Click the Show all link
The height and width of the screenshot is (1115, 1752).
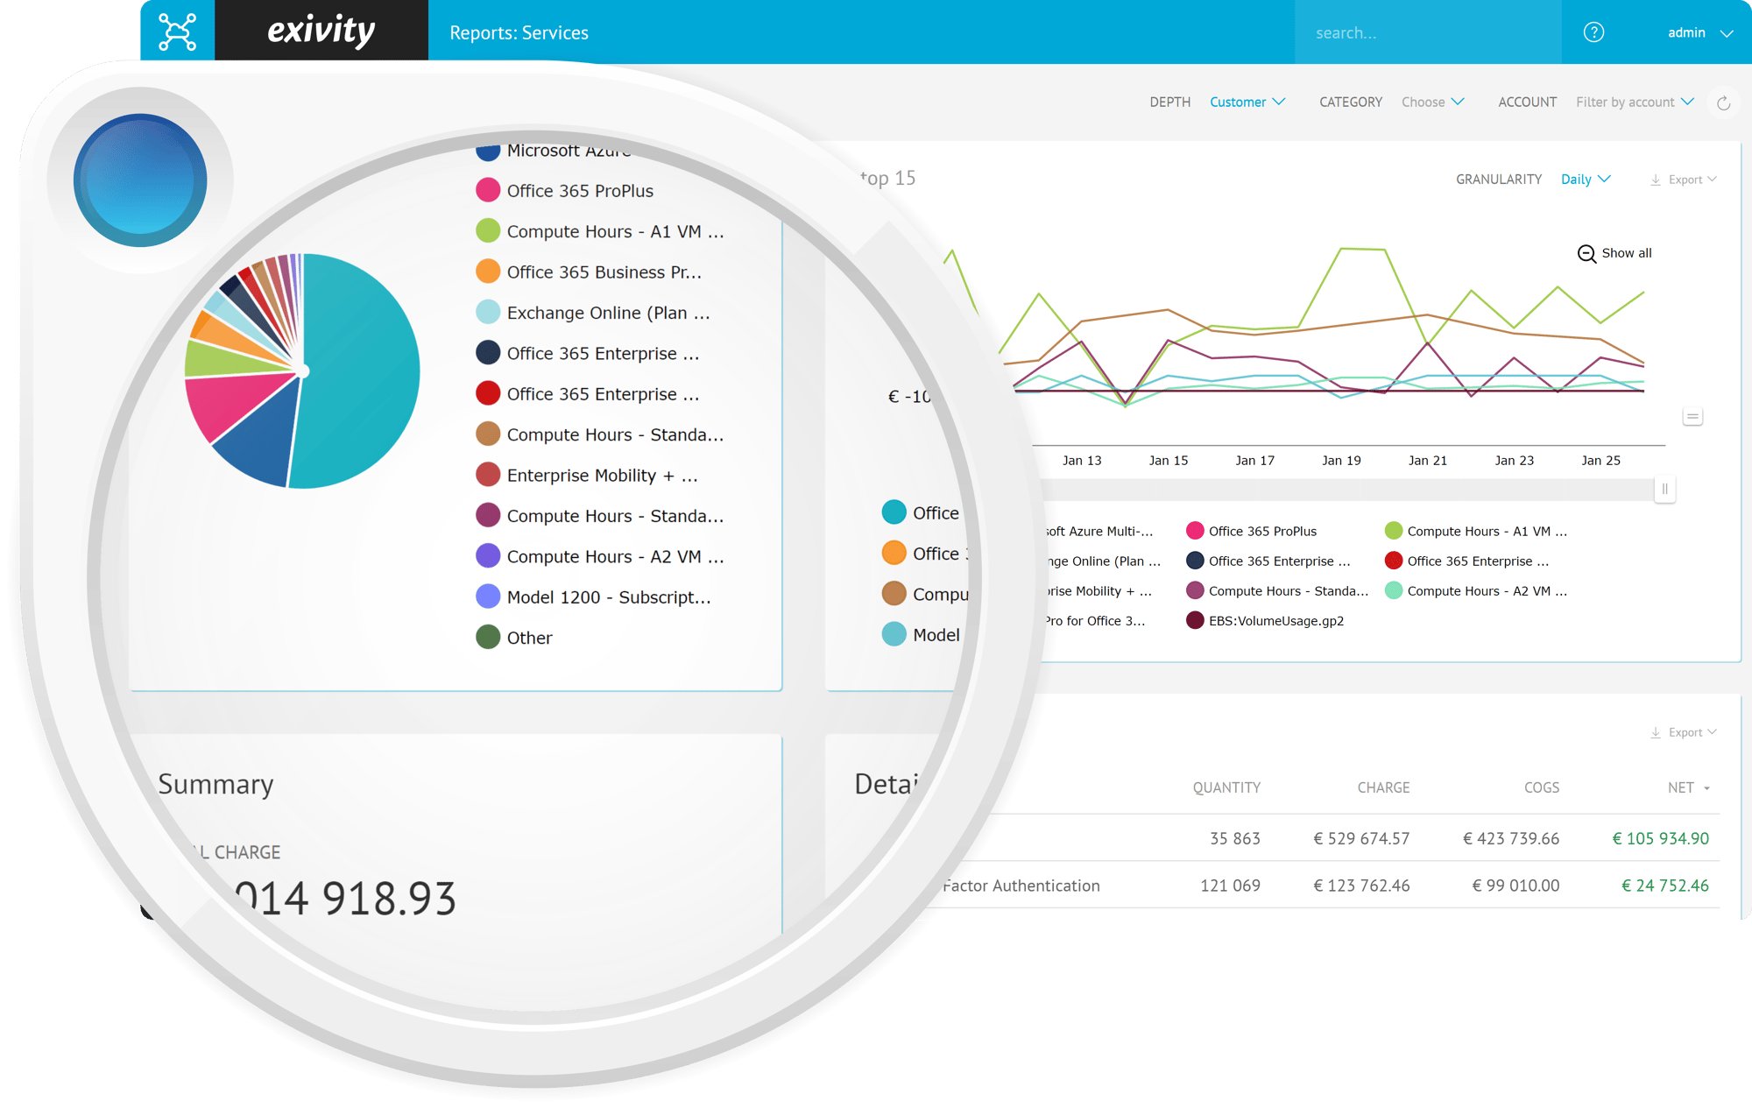tap(1627, 253)
